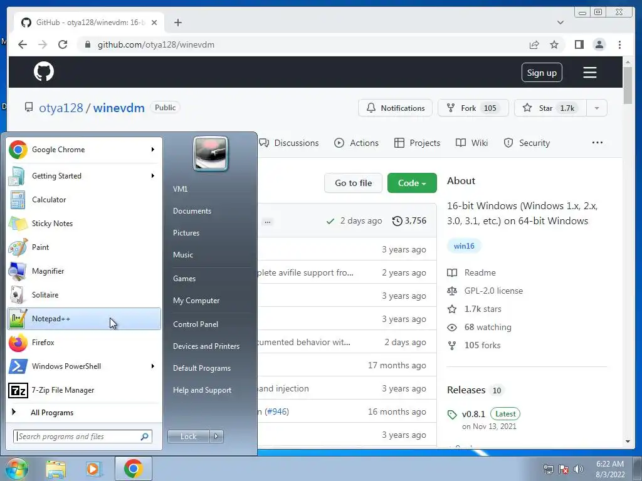Screen dimensions: 642x481
Task: Open Control Panel from Start menu
Action: pyautogui.click(x=196, y=324)
